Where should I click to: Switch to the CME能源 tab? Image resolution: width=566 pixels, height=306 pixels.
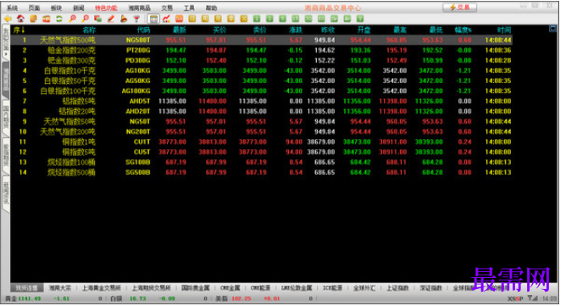pyautogui.click(x=261, y=288)
